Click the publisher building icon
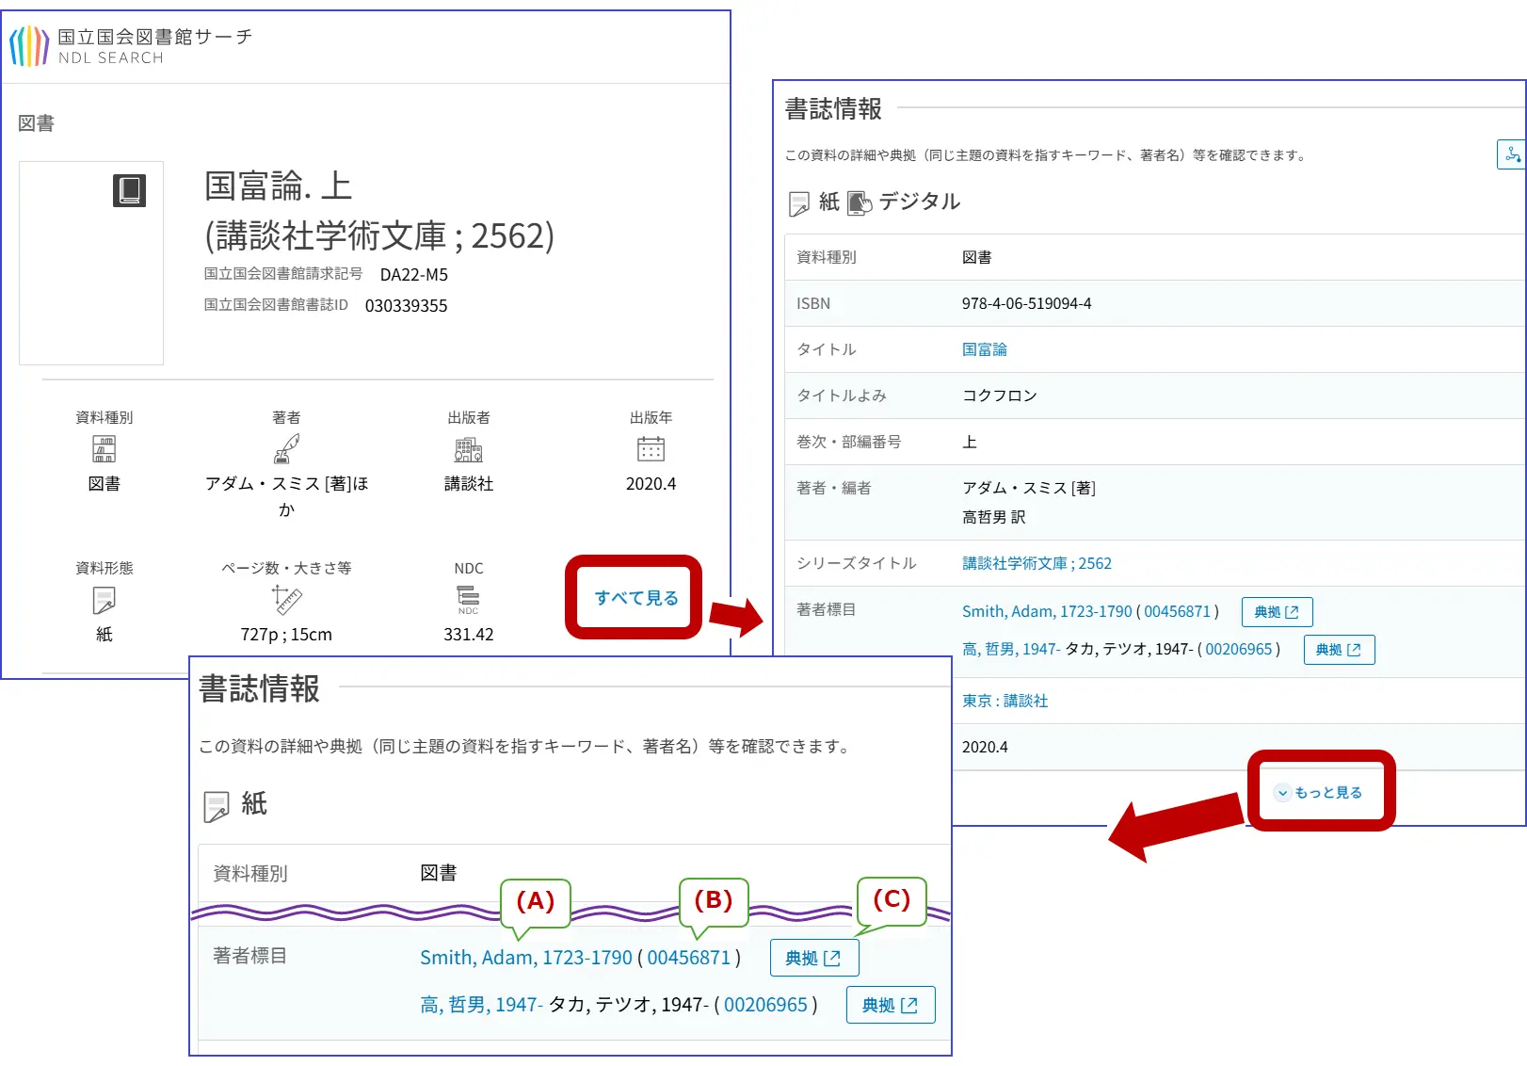This screenshot has height=1066, width=1527. (468, 449)
